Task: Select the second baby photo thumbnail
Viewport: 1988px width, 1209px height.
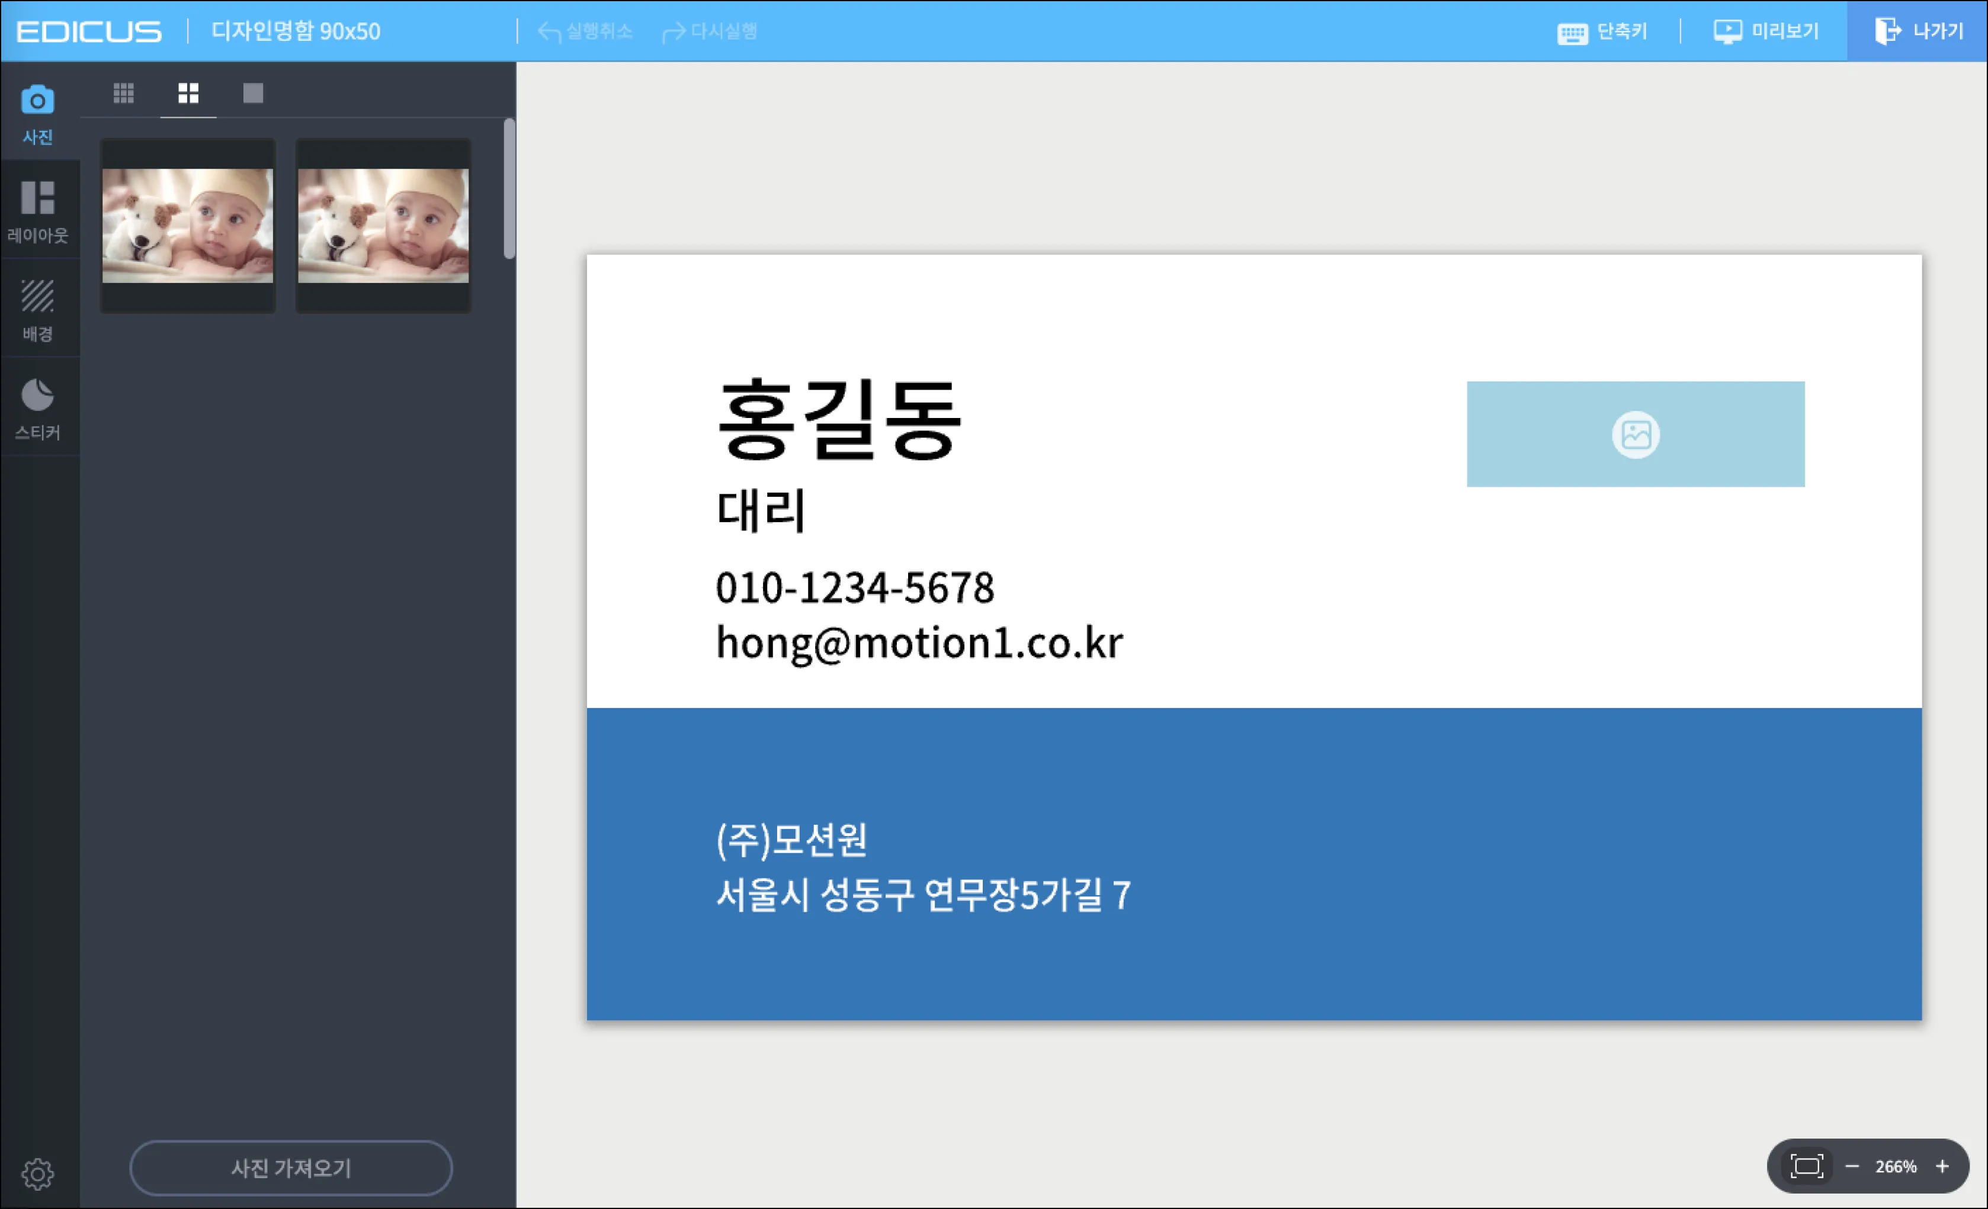Action: click(x=383, y=225)
